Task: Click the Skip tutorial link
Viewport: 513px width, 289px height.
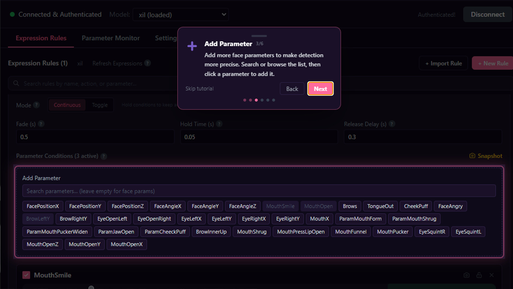Action: [199, 89]
